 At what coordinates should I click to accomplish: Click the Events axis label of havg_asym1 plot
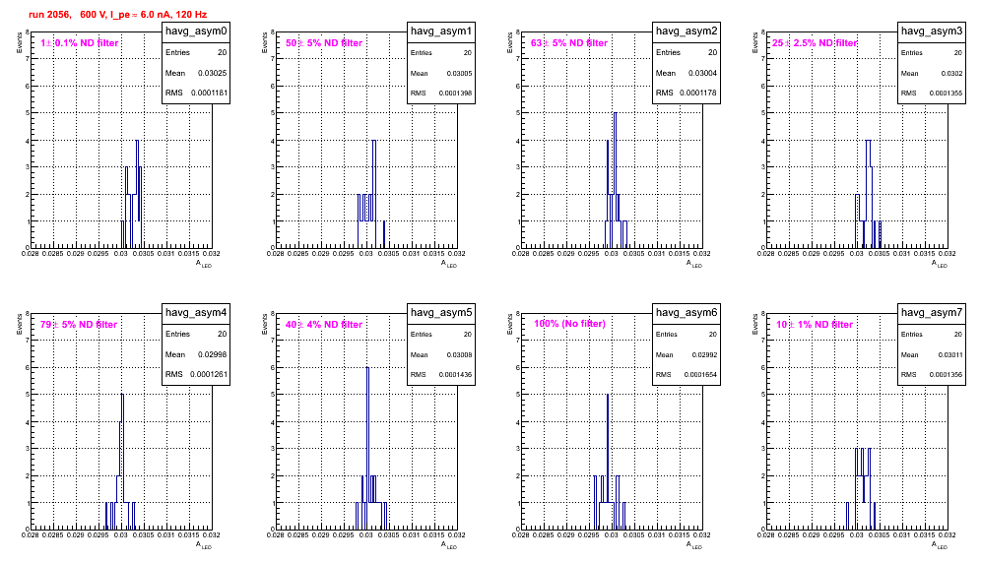pyautogui.click(x=265, y=42)
